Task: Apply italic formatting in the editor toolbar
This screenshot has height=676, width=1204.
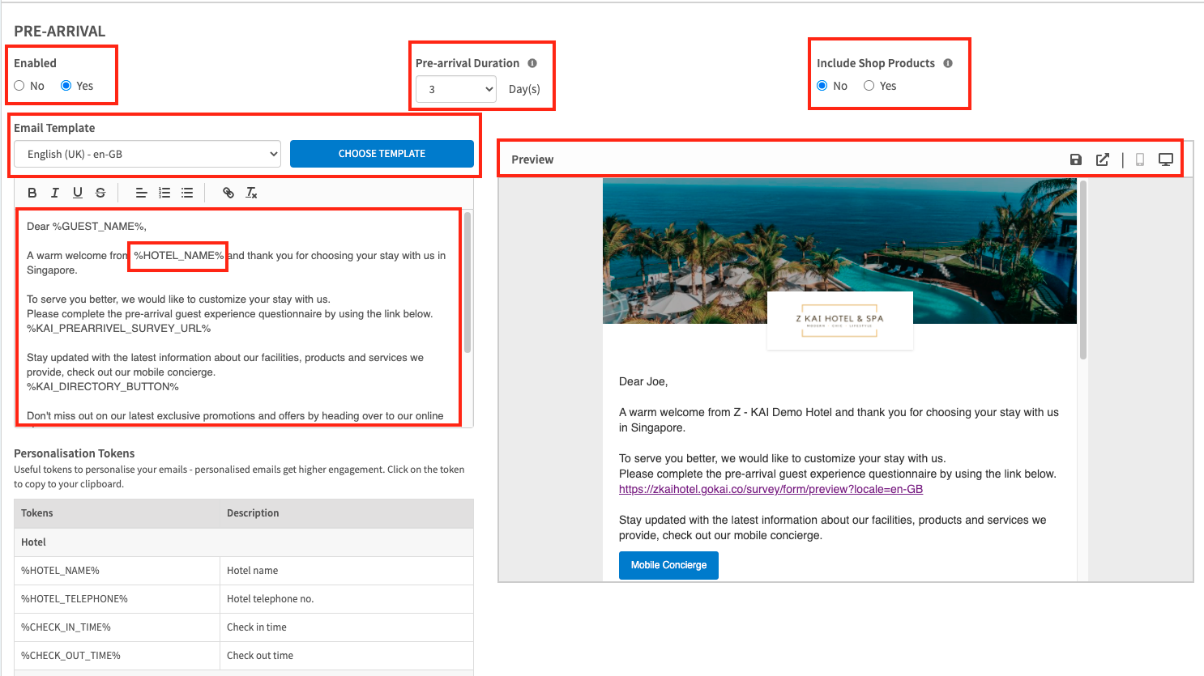Action: 55,193
